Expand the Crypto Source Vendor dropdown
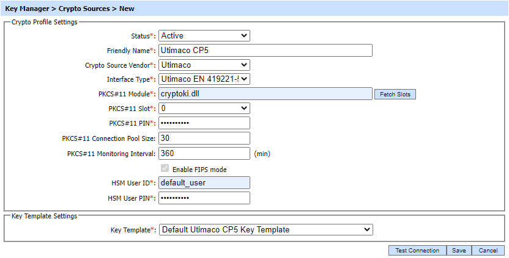Image resolution: width=509 pixels, height=258 pixels. click(x=204, y=65)
